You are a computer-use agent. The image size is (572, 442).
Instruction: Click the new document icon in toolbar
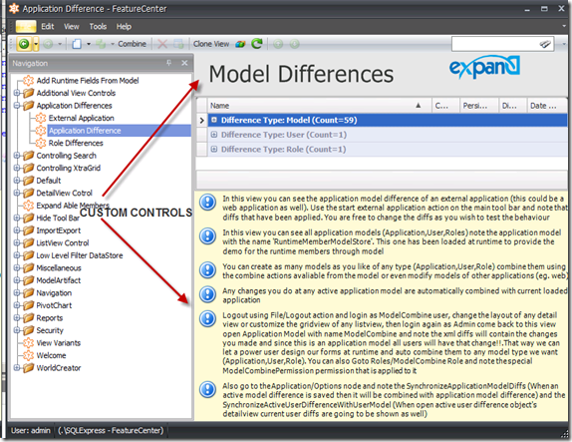(x=77, y=44)
